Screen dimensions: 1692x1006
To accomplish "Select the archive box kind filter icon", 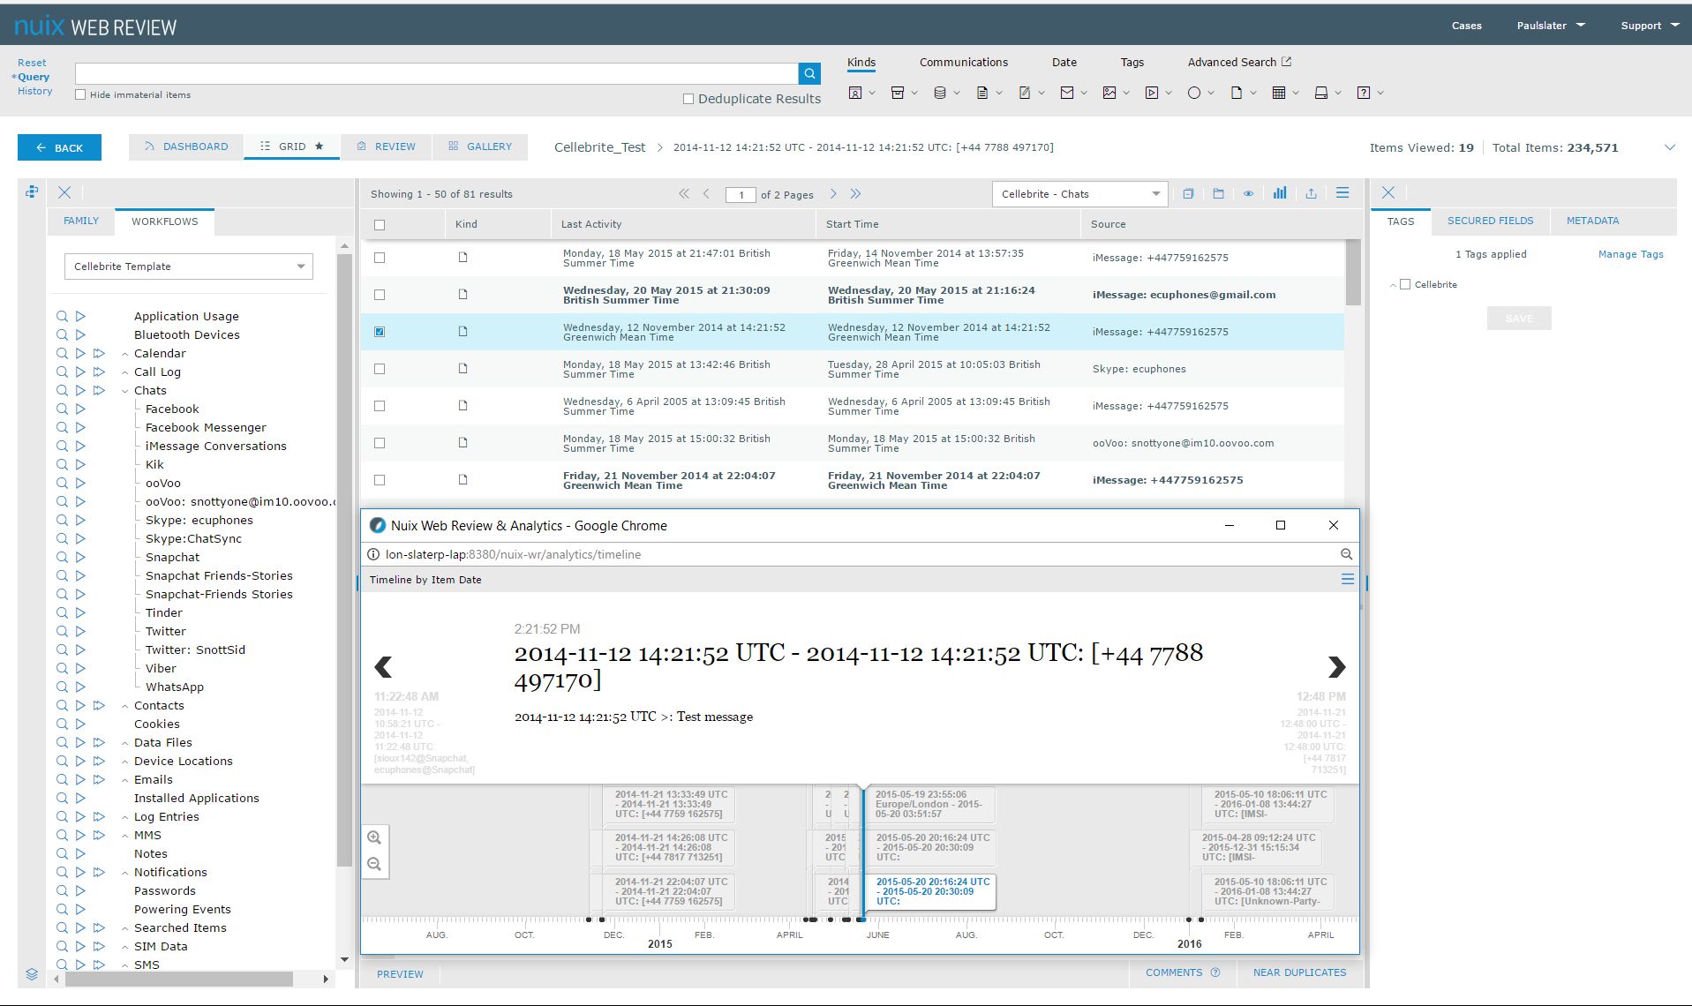I will click(898, 93).
